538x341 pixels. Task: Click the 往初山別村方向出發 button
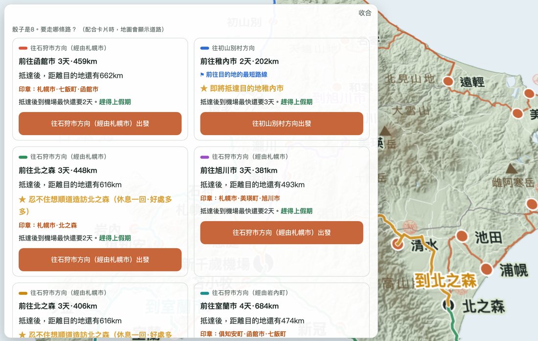click(282, 123)
